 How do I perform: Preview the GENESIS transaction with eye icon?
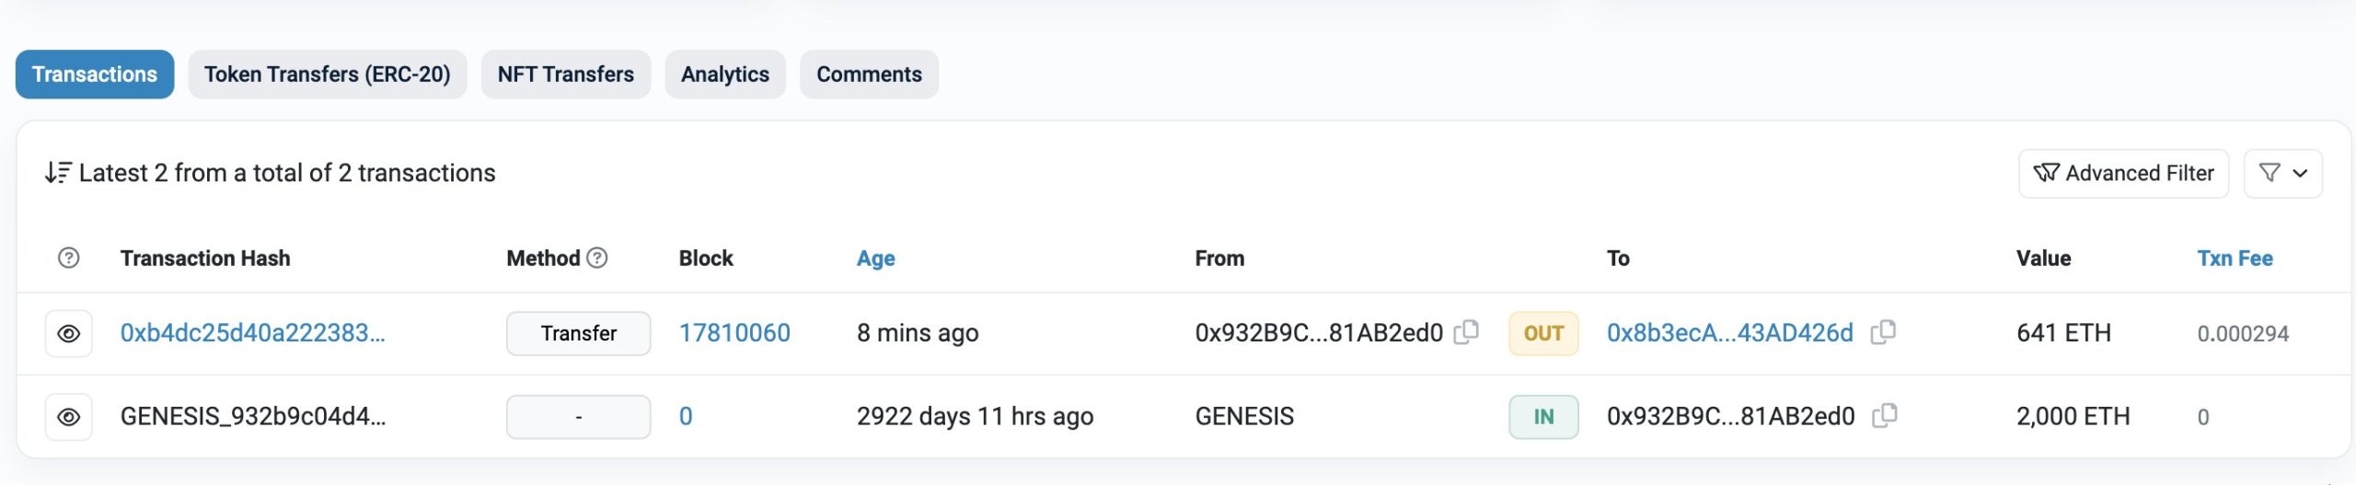[68, 417]
